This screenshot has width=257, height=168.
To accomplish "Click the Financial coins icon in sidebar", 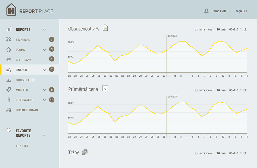I will (9, 70).
